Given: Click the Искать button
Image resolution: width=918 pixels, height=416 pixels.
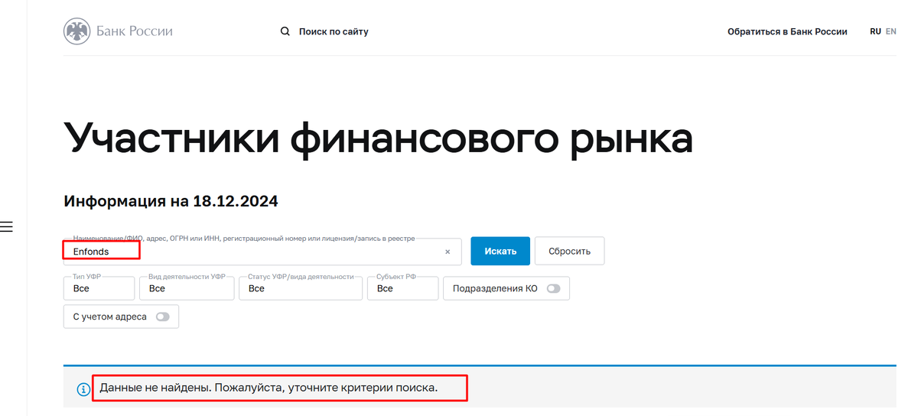Looking at the screenshot, I should click(500, 251).
